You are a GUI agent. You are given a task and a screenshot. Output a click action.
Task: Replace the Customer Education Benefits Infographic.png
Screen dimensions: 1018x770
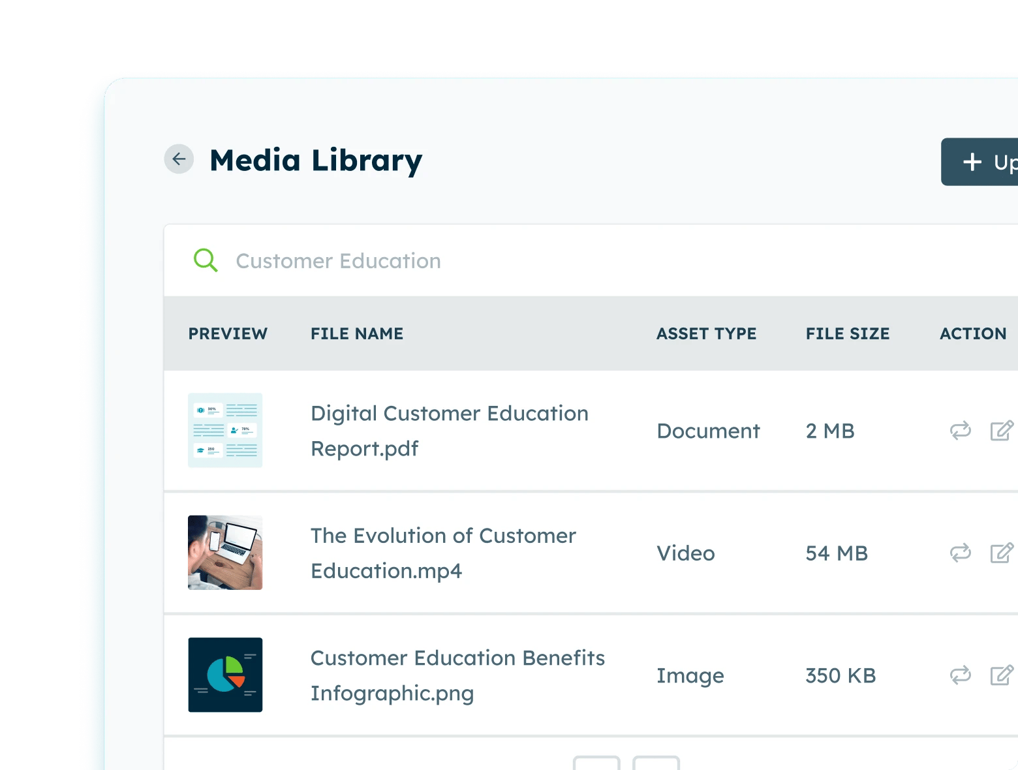pyautogui.click(x=959, y=675)
